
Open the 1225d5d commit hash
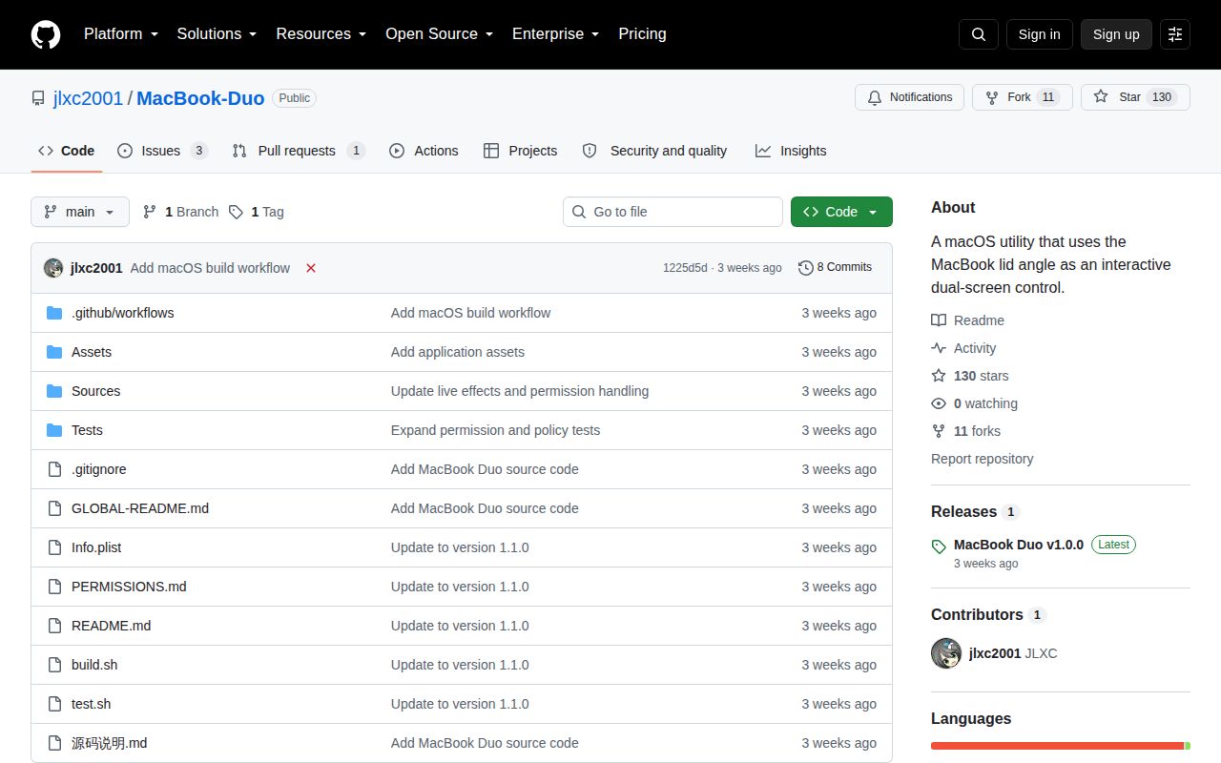(685, 268)
